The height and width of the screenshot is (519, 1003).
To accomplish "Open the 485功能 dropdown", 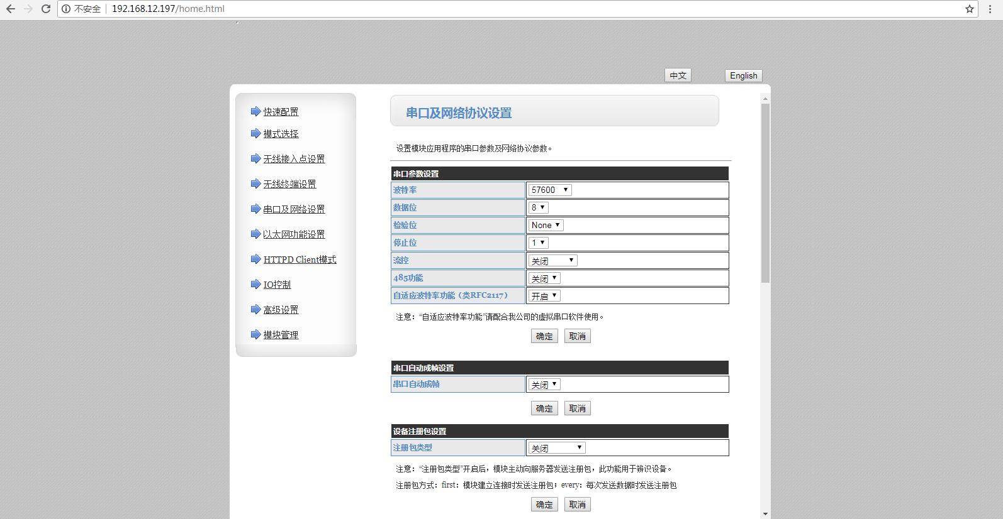I will (x=544, y=278).
